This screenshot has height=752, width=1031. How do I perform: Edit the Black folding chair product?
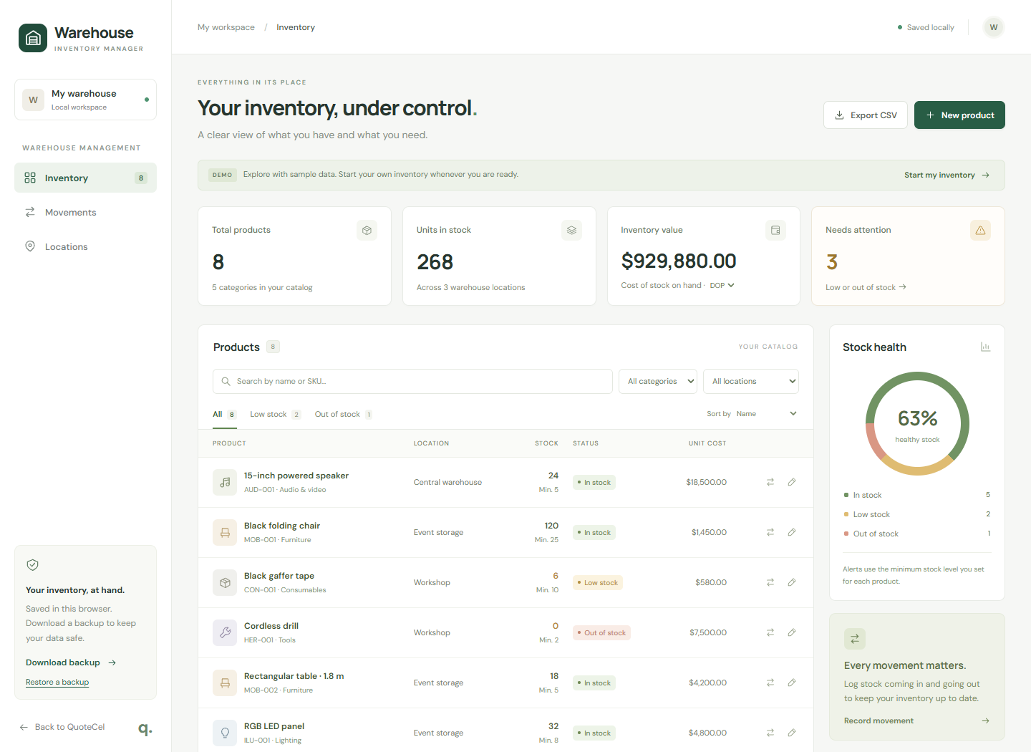pyautogui.click(x=792, y=532)
